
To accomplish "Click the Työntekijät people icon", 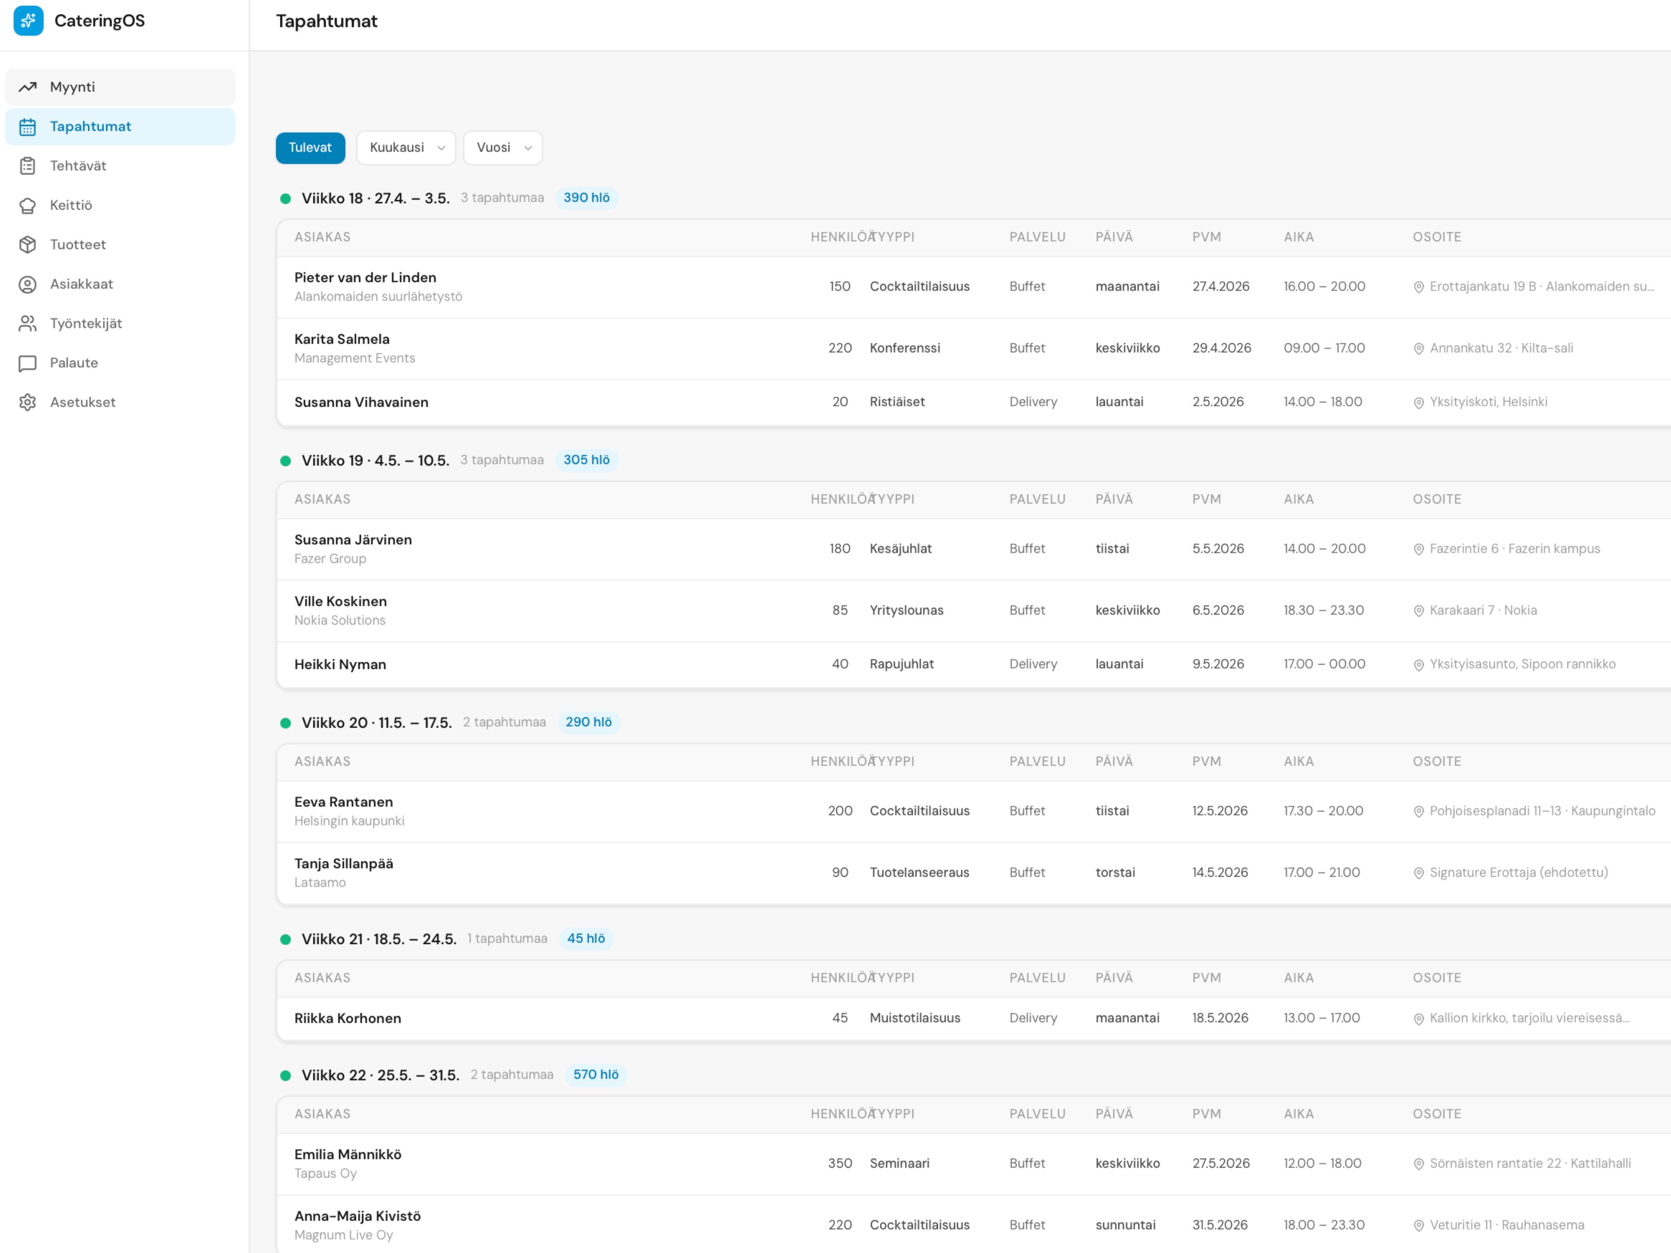I will pyautogui.click(x=28, y=323).
